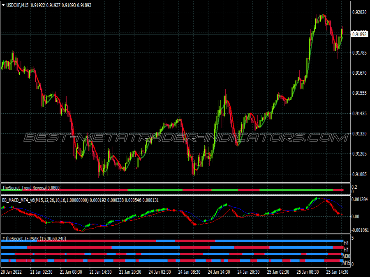Click the 25 Jan 08:30 time label
The width and height of the screenshot is (370, 277).
308,272
